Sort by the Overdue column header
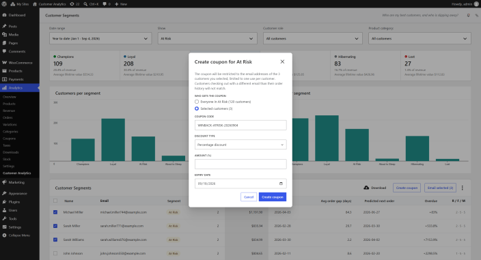The width and height of the screenshot is (481, 260). pos(430,201)
